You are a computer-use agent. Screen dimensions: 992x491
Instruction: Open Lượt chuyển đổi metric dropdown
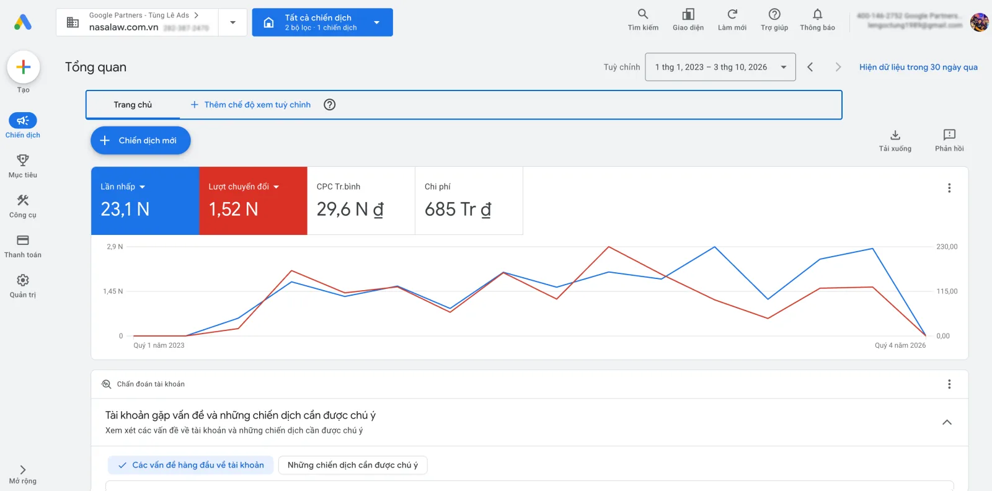coord(244,187)
